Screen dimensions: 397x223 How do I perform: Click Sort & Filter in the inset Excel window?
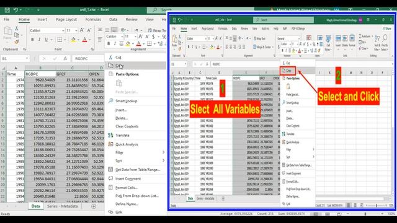tap(377, 43)
